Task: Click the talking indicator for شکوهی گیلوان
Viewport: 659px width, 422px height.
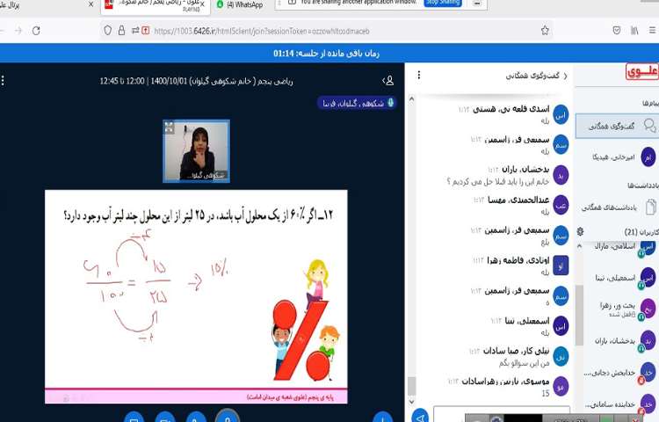Action: (x=357, y=103)
